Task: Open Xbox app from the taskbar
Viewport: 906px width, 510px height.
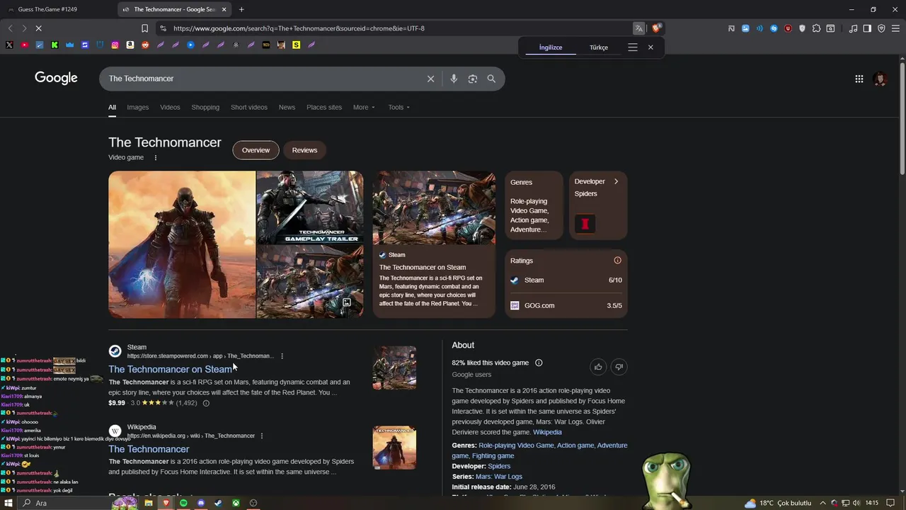Action: tap(236, 503)
